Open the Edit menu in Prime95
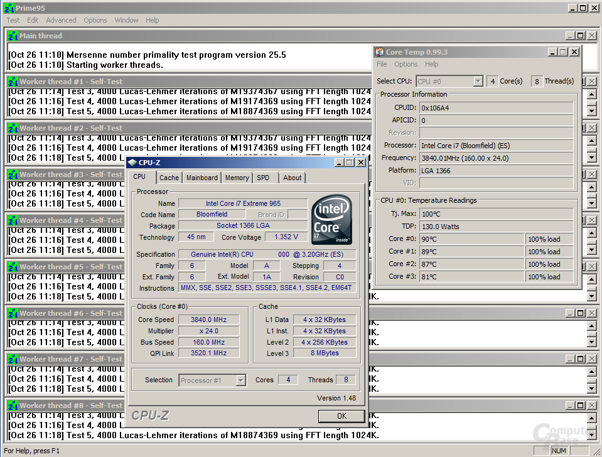The height and width of the screenshot is (457, 602). pyautogui.click(x=33, y=20)
